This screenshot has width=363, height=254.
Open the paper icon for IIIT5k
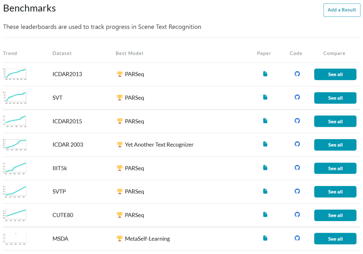[265, 168]
